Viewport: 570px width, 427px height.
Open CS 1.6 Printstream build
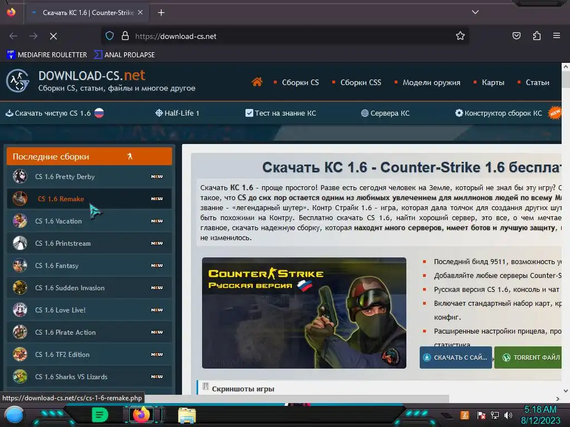click(89, 244)
